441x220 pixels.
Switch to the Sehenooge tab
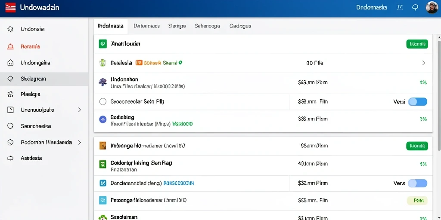click(207, 26)
